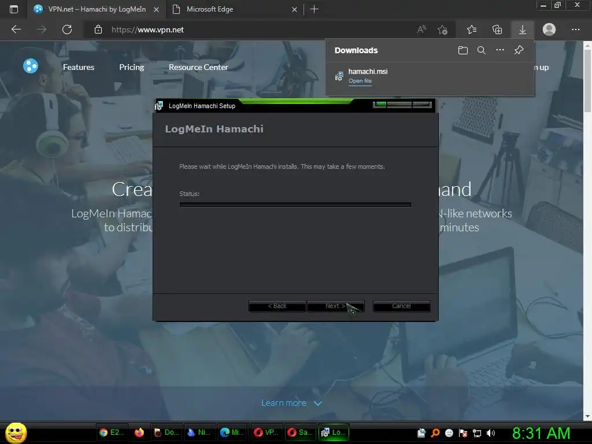Viewport: 592px width, 444px height.
Task: Open downloads folder from Downloads panel
Action: click(x=463, y=50)
